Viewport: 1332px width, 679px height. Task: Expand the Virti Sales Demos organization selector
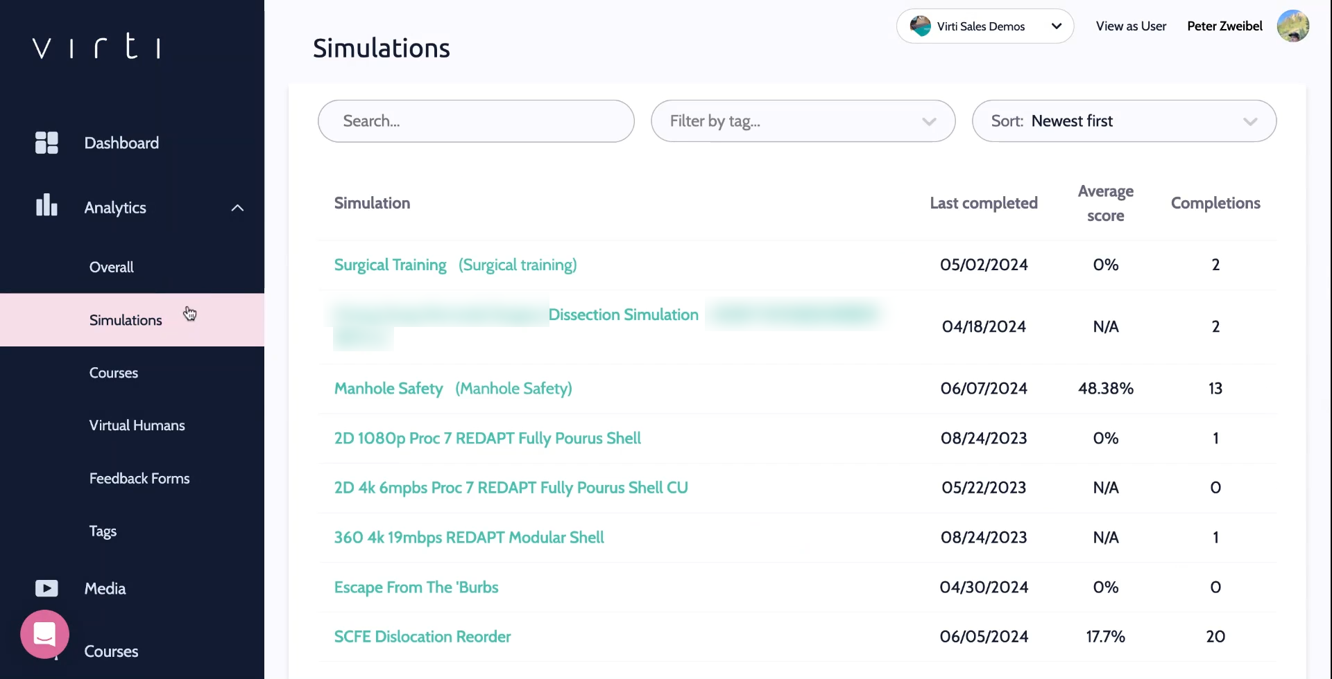[1056, 26]
